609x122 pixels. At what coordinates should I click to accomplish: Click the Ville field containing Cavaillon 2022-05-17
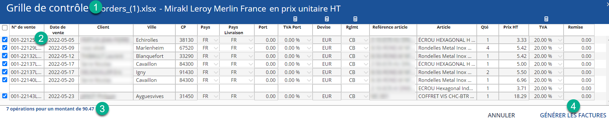coord(154,64)
